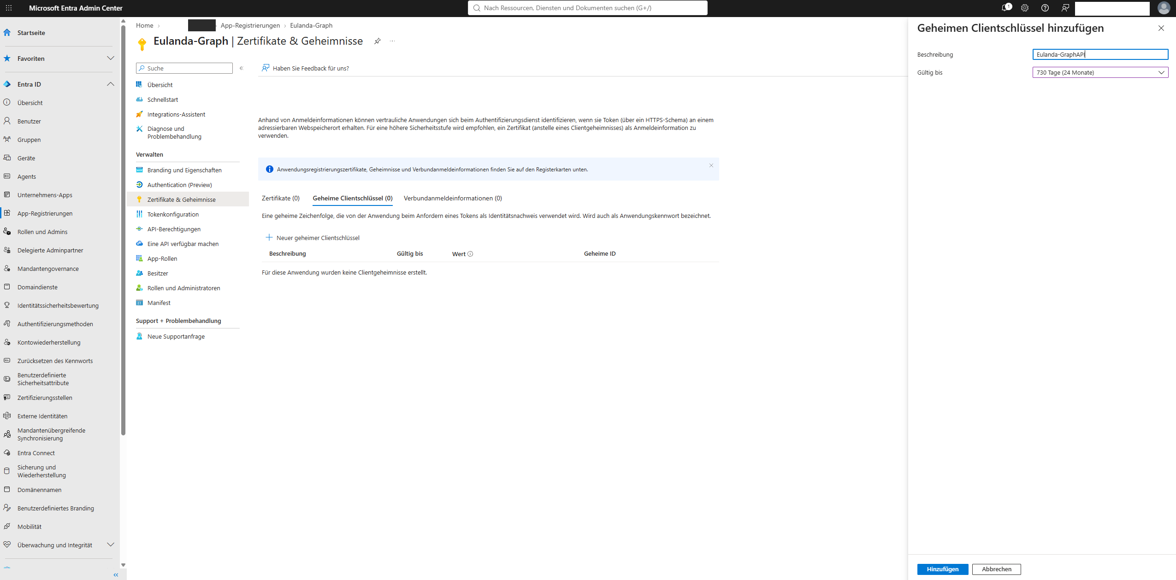Click Neuer geheimer Clientschlüssel
Viewport: 1176px width, 580px height.
313,238
